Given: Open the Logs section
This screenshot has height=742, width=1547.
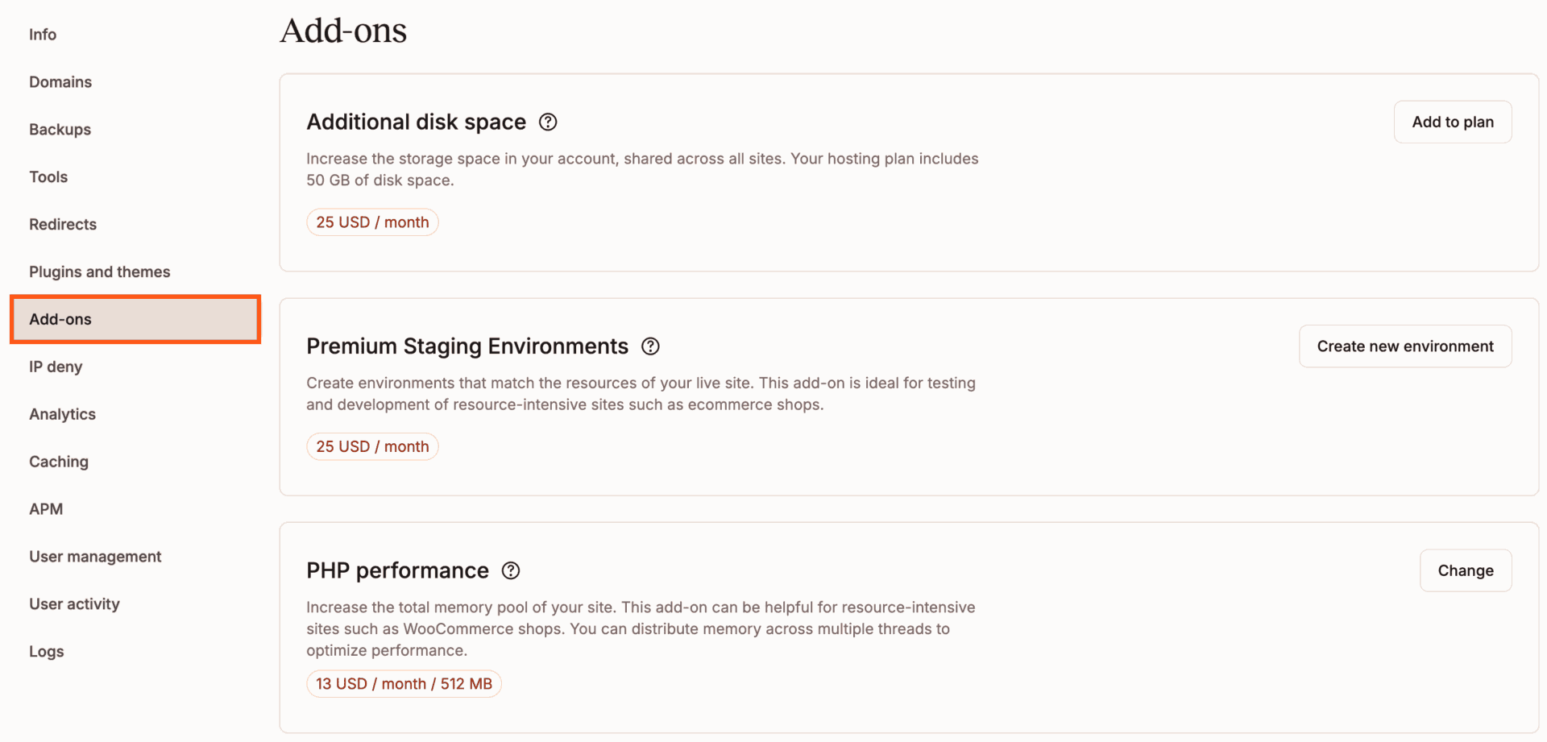Looking at the screenshot, I should [46, 651].
